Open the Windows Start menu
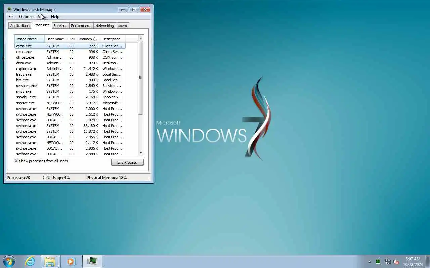The width and height of the screenshot is (430, 268). (9, 261)
